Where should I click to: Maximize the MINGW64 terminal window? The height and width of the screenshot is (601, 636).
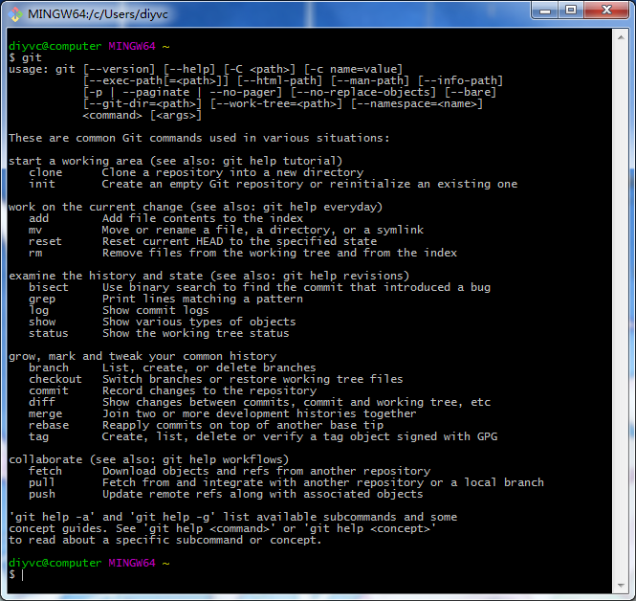(571, 11)
